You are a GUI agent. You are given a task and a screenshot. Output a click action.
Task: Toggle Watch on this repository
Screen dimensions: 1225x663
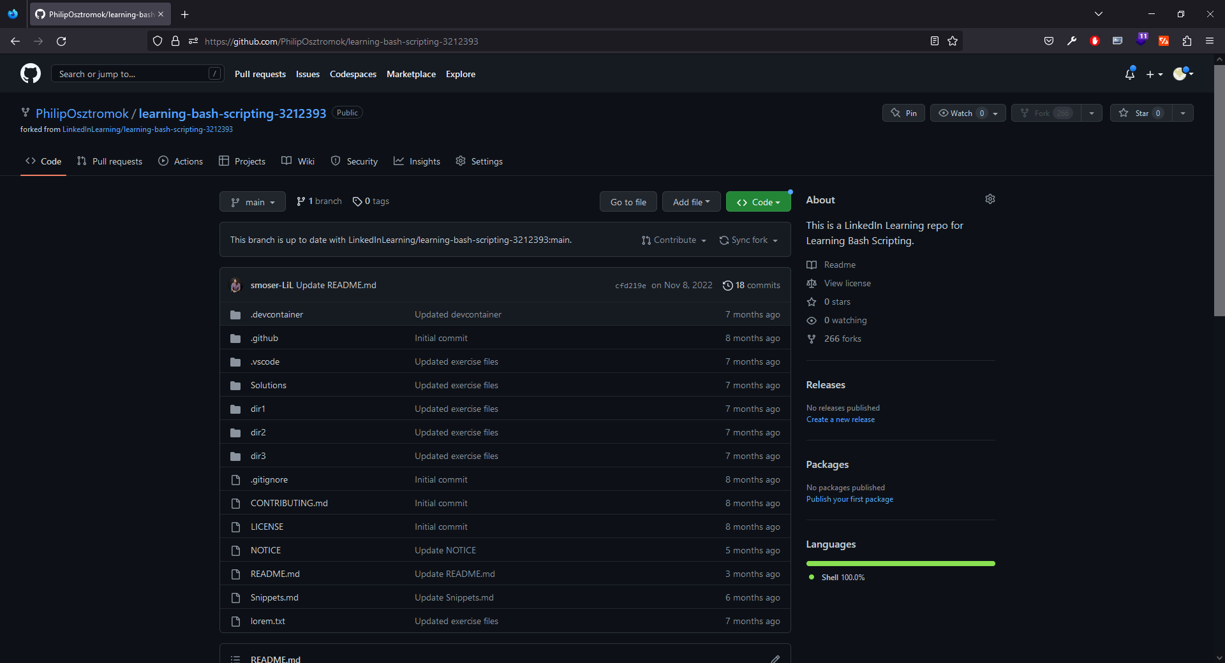[x=968, y=113]
